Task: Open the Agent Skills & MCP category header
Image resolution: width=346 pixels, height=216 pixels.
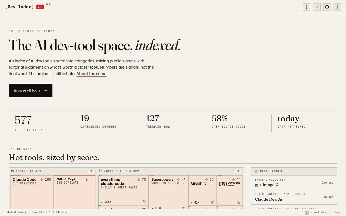Action: (x=171, y=171)
